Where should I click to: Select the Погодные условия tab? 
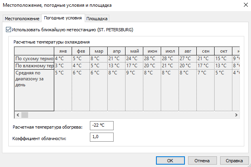[63, 18]
